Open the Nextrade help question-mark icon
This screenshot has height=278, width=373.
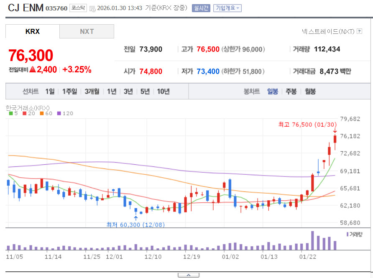click(x=360, y=31)
